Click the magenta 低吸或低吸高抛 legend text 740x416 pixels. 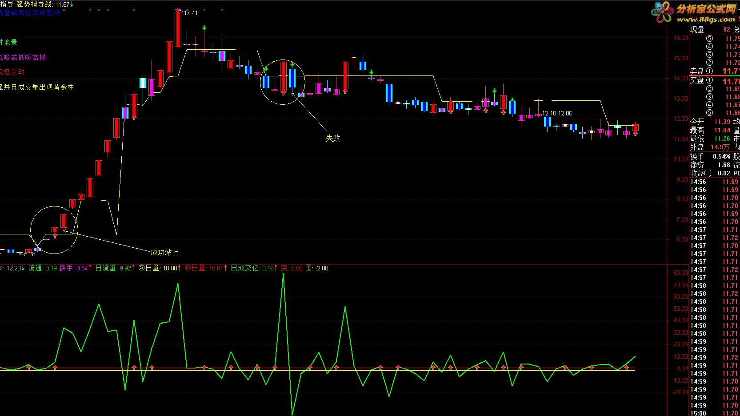pyautogui.click(x=23, y=57)
